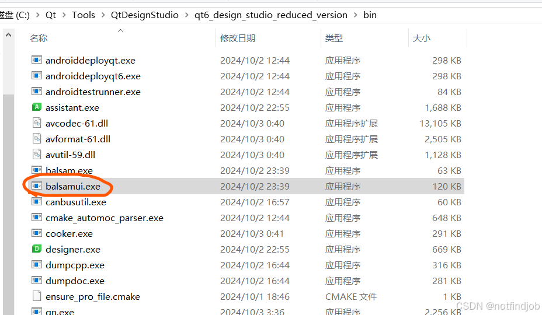Click the androiddeployqt6.exe file icon

click(37, 76)
